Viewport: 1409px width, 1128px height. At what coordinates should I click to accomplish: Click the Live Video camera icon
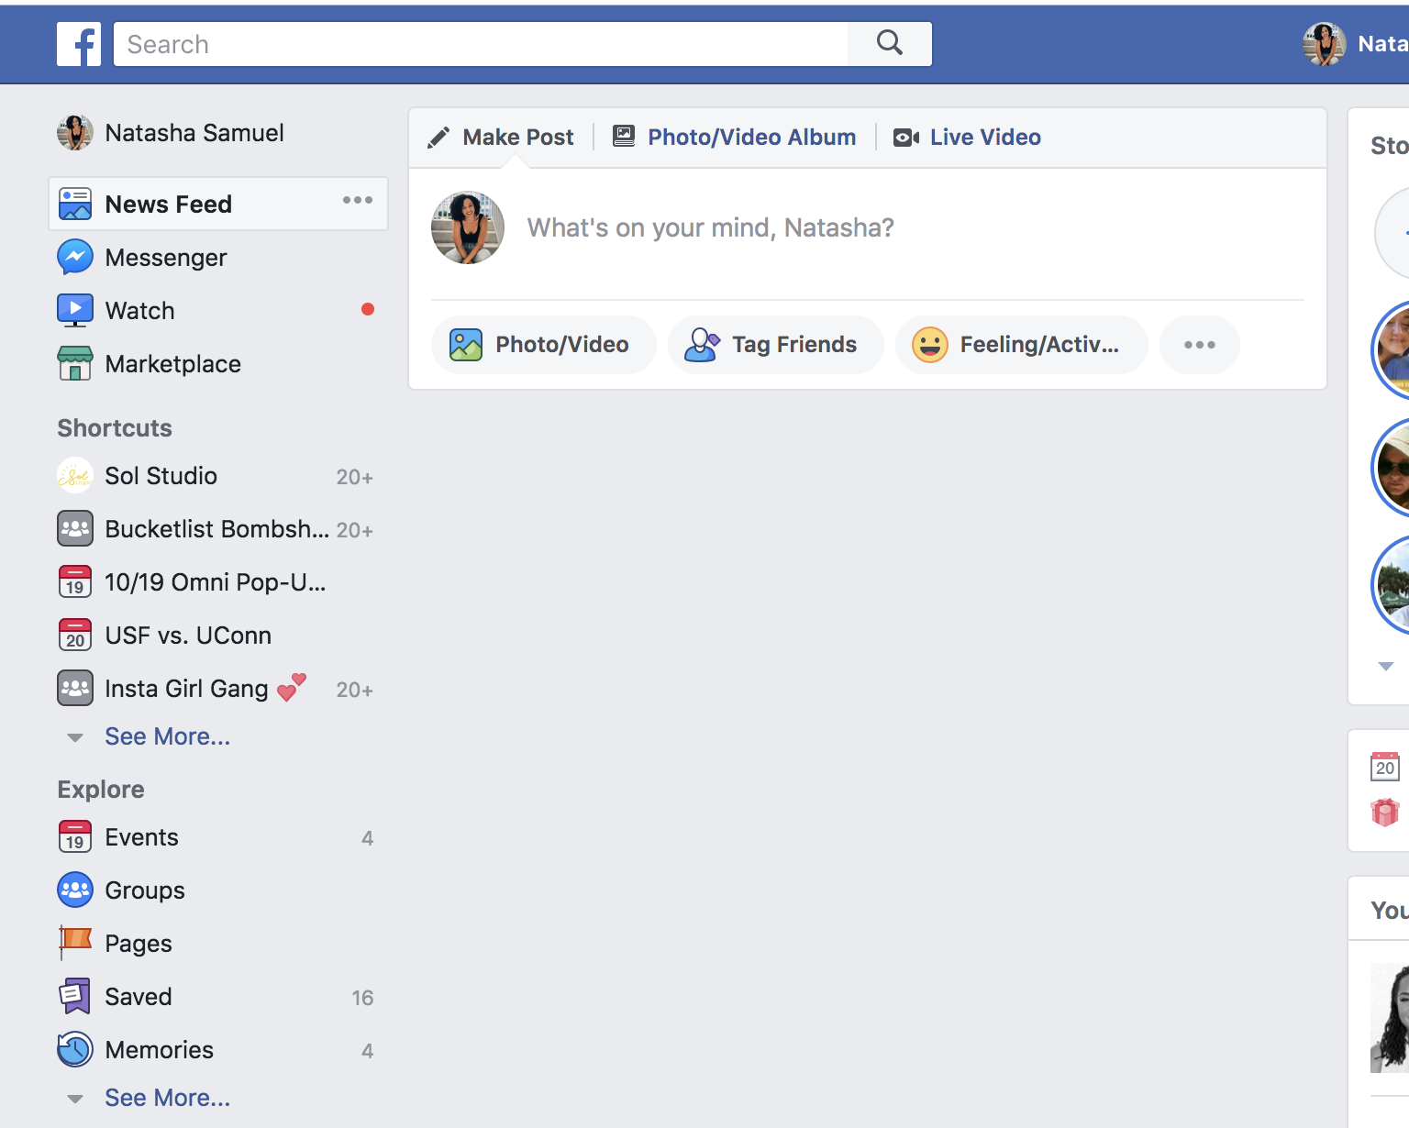(x=906, y=138)
